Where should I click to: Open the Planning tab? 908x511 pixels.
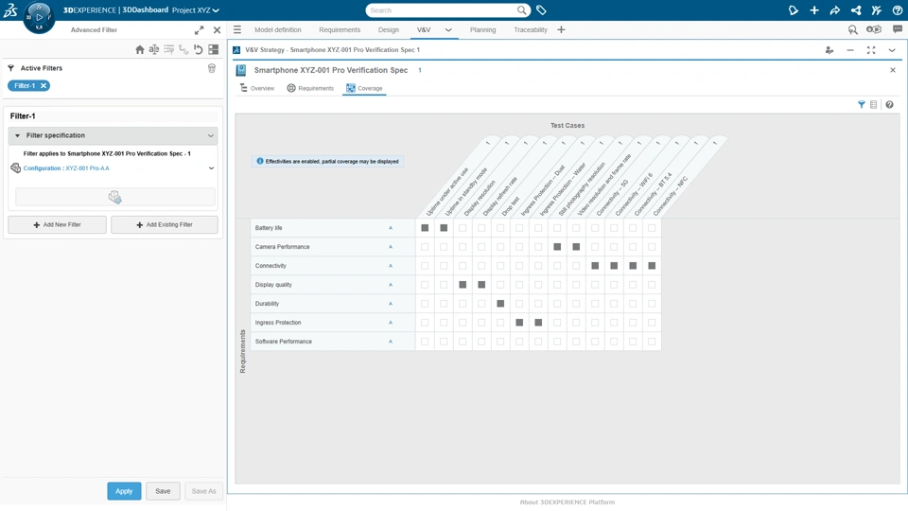tap(483, 29)
